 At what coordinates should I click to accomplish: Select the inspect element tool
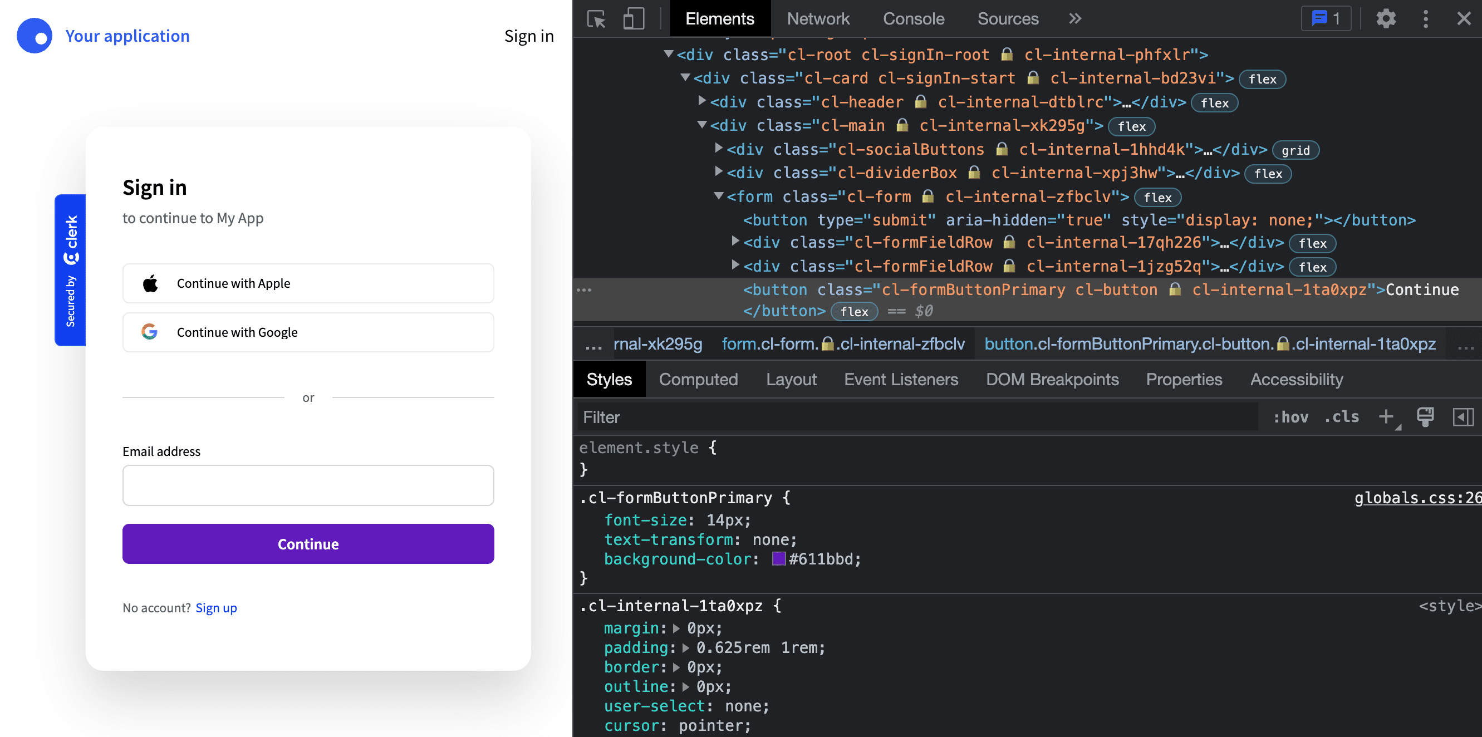click(597, 18)
